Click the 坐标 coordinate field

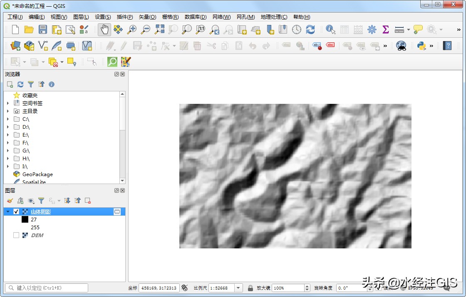coord(159,288)
